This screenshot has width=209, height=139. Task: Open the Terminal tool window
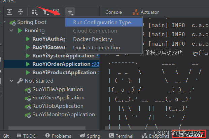[121, 136]
